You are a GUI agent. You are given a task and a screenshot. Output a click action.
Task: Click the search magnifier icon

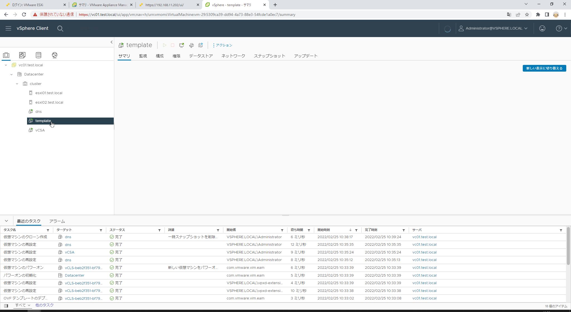point(60,28)
